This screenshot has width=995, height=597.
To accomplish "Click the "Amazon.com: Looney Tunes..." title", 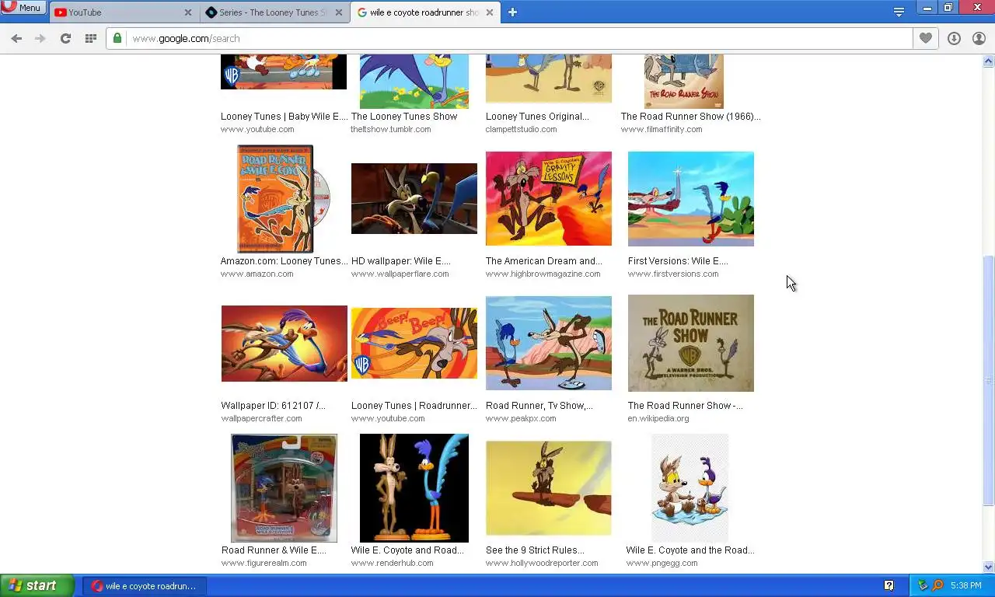I will (x=284, y=261).
